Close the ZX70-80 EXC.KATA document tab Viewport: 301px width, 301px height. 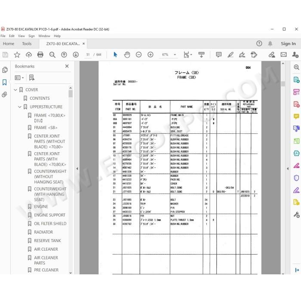(x=83, y=44)
